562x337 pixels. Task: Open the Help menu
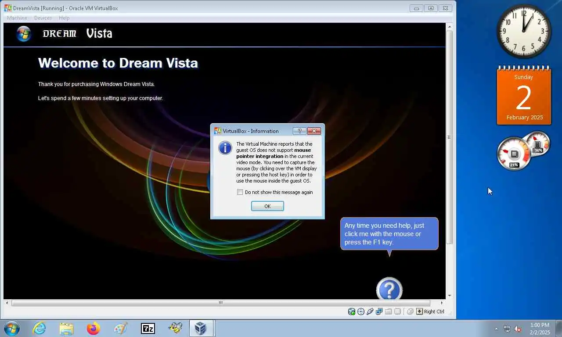click(x=64, y=18)
